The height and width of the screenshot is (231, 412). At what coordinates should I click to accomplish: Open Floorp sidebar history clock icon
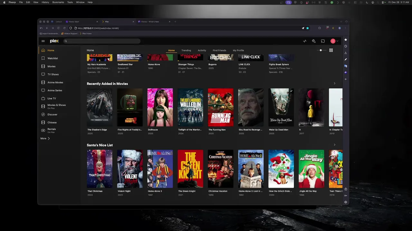pos(346,46)
